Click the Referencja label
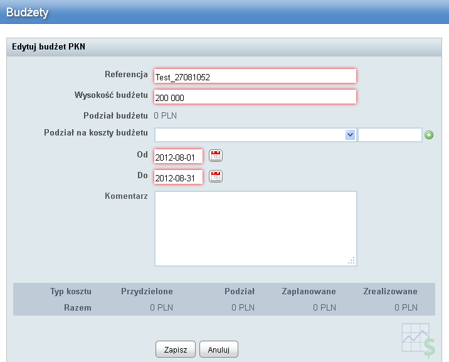This screenshot has height=362, width=449. point(126,74)
